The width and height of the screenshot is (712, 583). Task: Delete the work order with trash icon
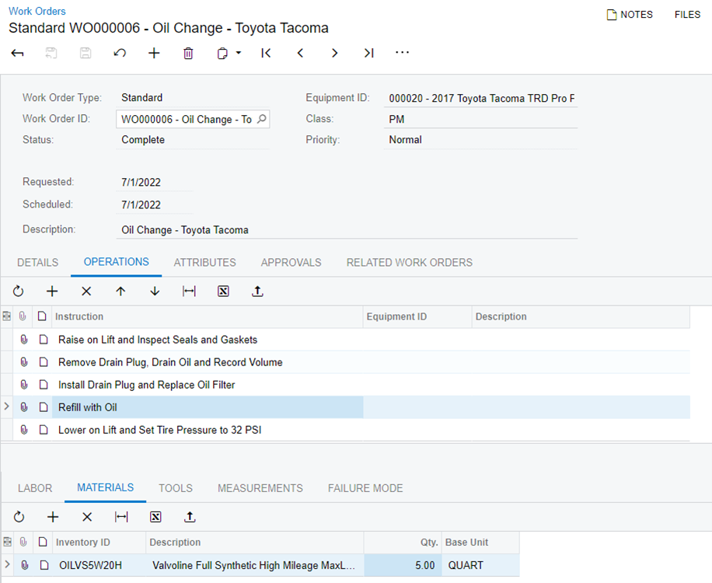[x=188, y=53]
